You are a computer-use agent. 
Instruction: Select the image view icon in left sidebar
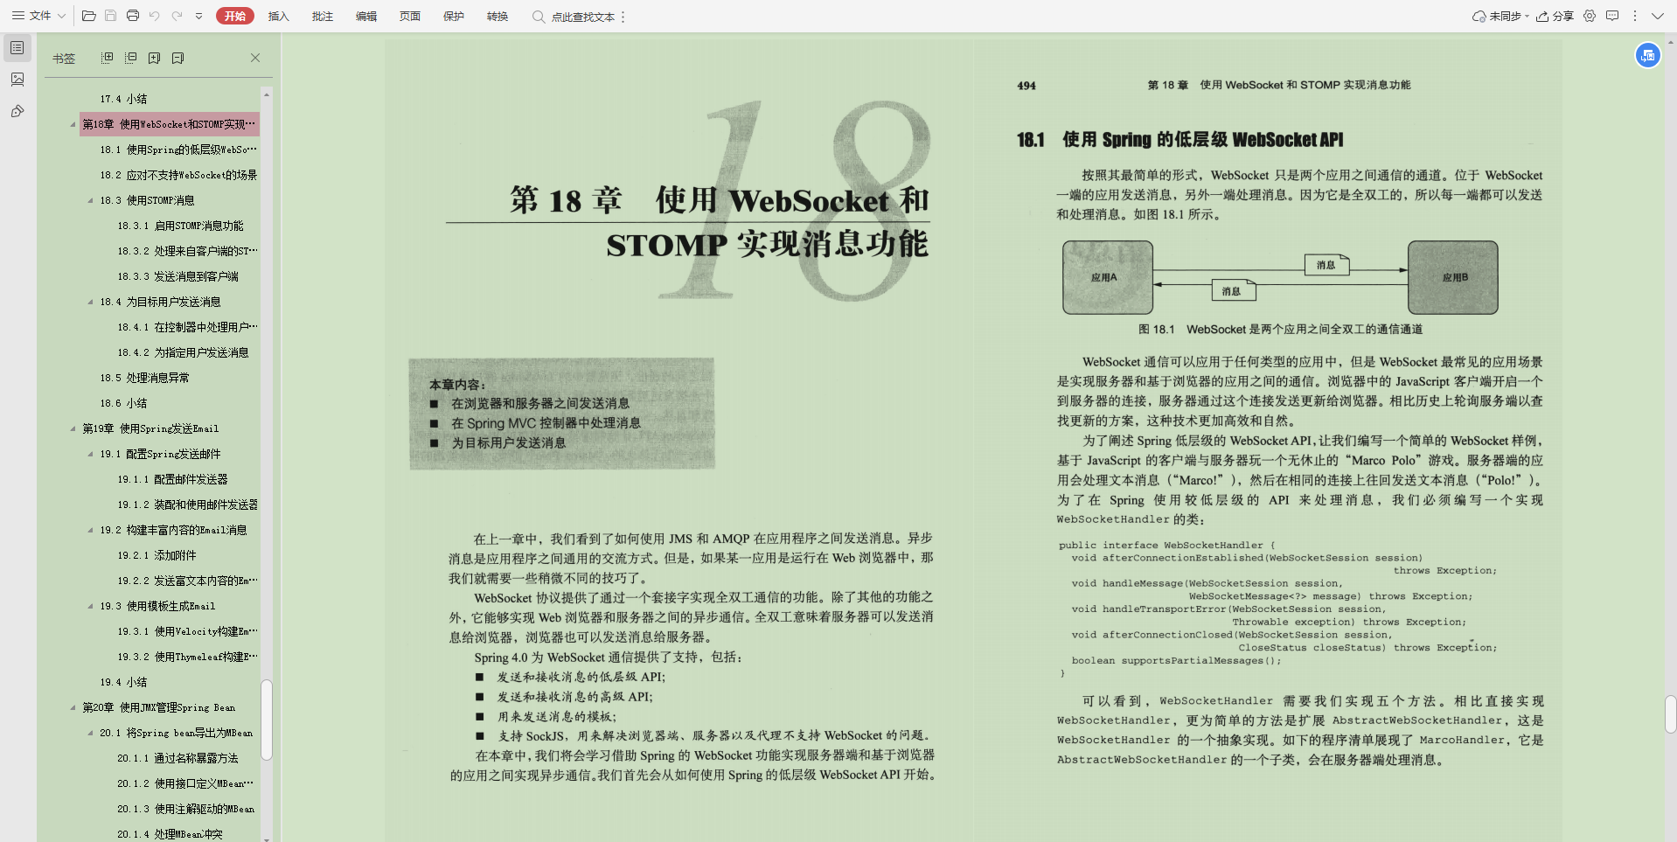click(17, 80)
